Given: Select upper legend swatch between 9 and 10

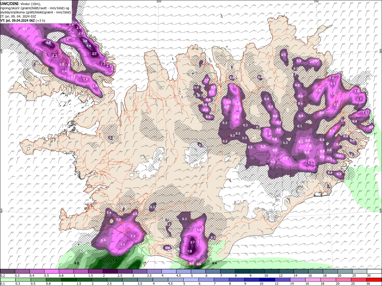Looking at the screenshot, I should (257, 271).
